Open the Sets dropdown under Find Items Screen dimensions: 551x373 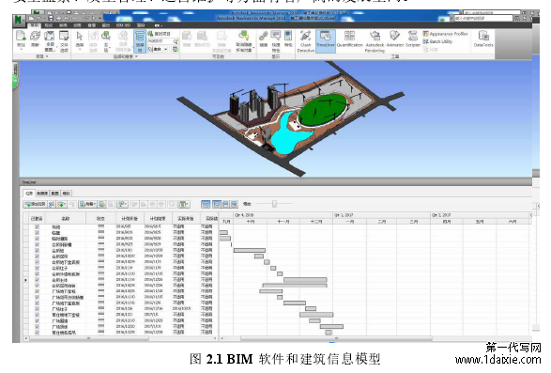point(158,49)
